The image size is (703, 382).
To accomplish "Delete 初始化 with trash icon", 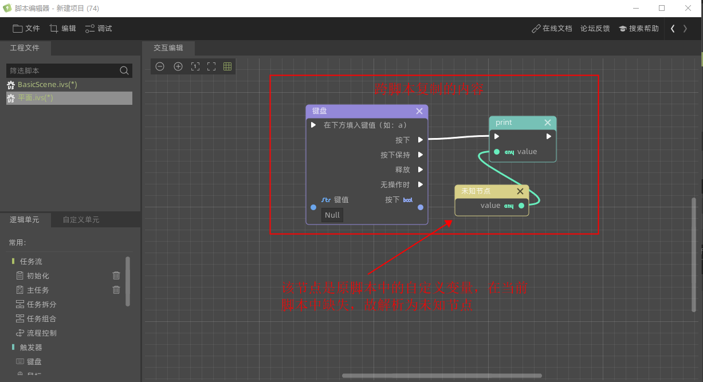I will (x=116, y=275).
